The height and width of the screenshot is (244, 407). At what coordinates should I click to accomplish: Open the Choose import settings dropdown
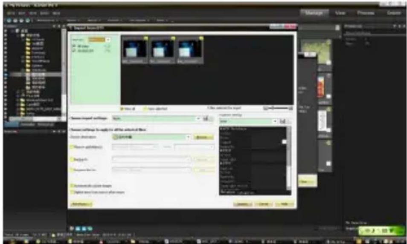click(x=198, y=118)
